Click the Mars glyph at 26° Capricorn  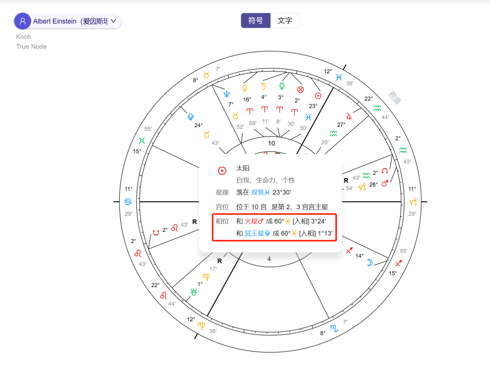pyautogui.click(x=385, y=183)
